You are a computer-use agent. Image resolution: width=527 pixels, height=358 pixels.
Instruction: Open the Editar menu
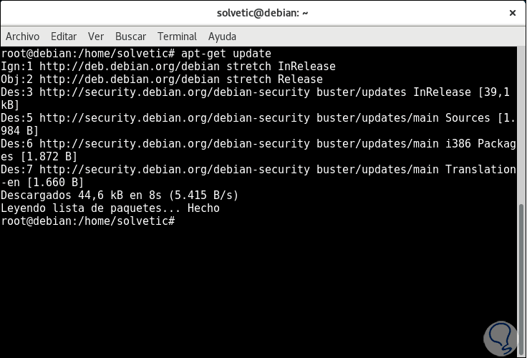point(64,37)
